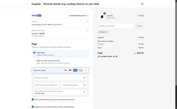Toggle Regístrame para recibir noticias checkbox
The image size is (177, 109).
tap(33, 107)
